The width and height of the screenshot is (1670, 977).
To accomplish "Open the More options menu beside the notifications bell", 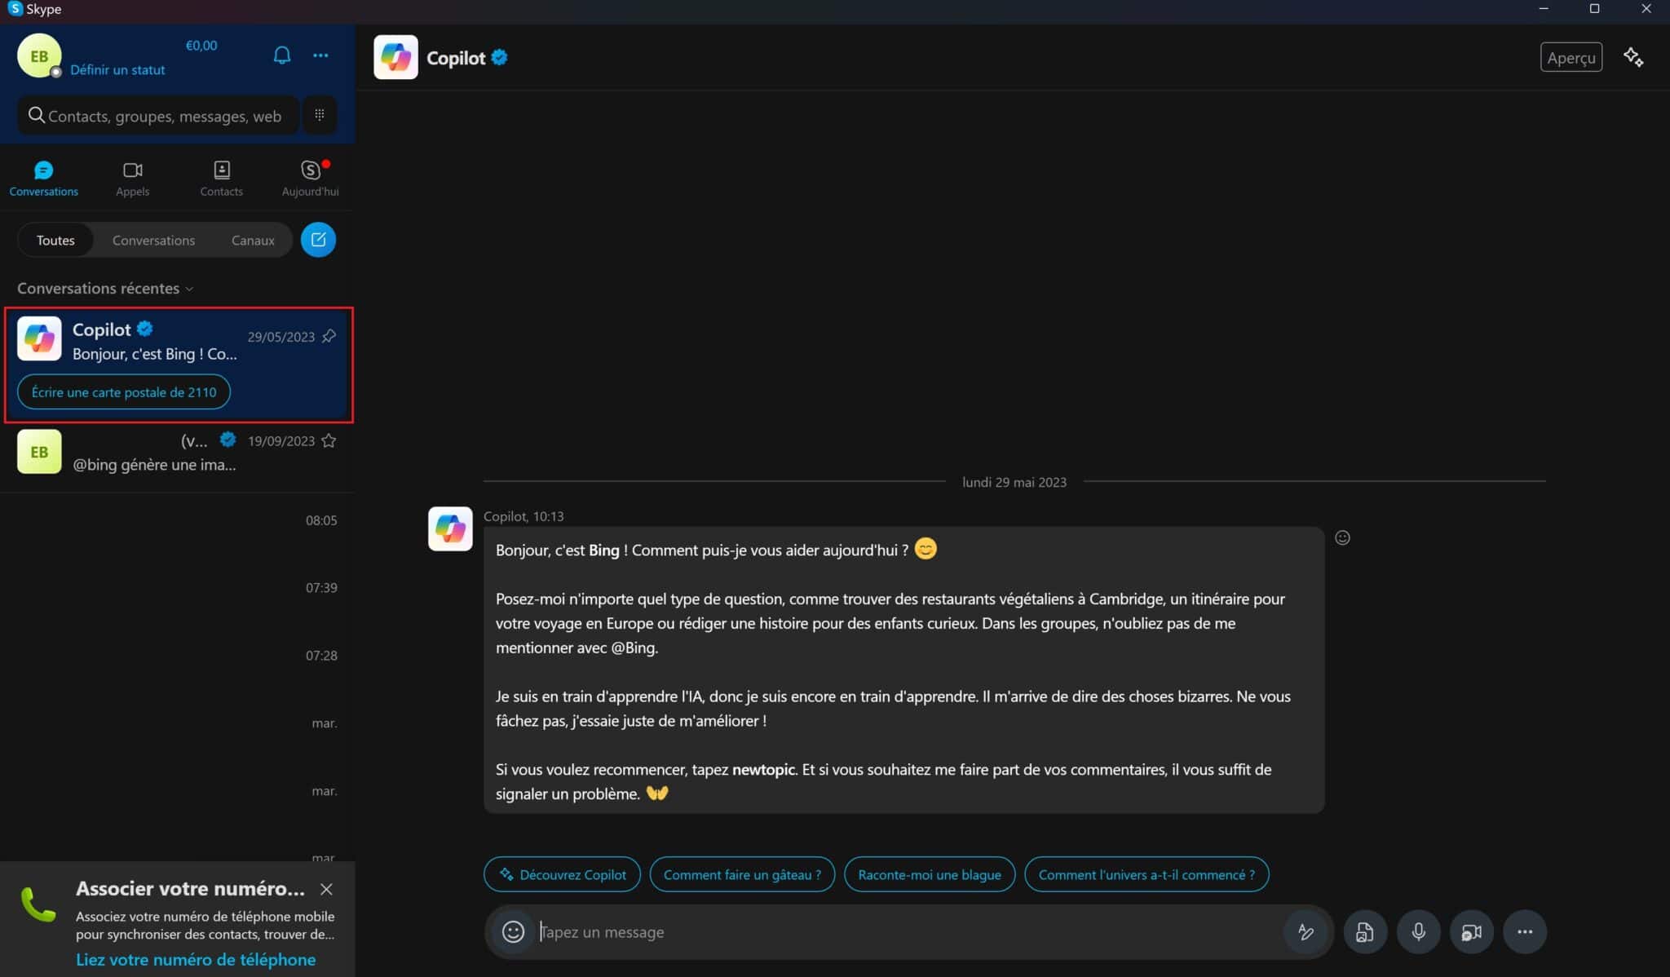I will (320, 55).
